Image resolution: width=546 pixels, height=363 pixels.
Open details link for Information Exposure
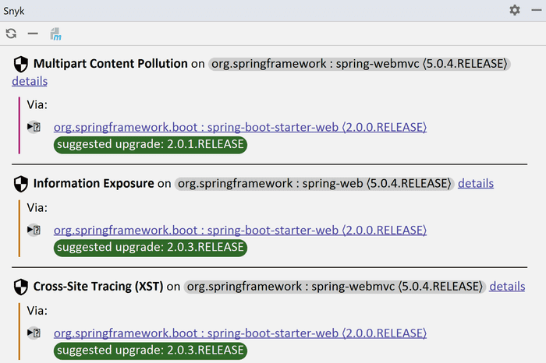pos(476,184)
